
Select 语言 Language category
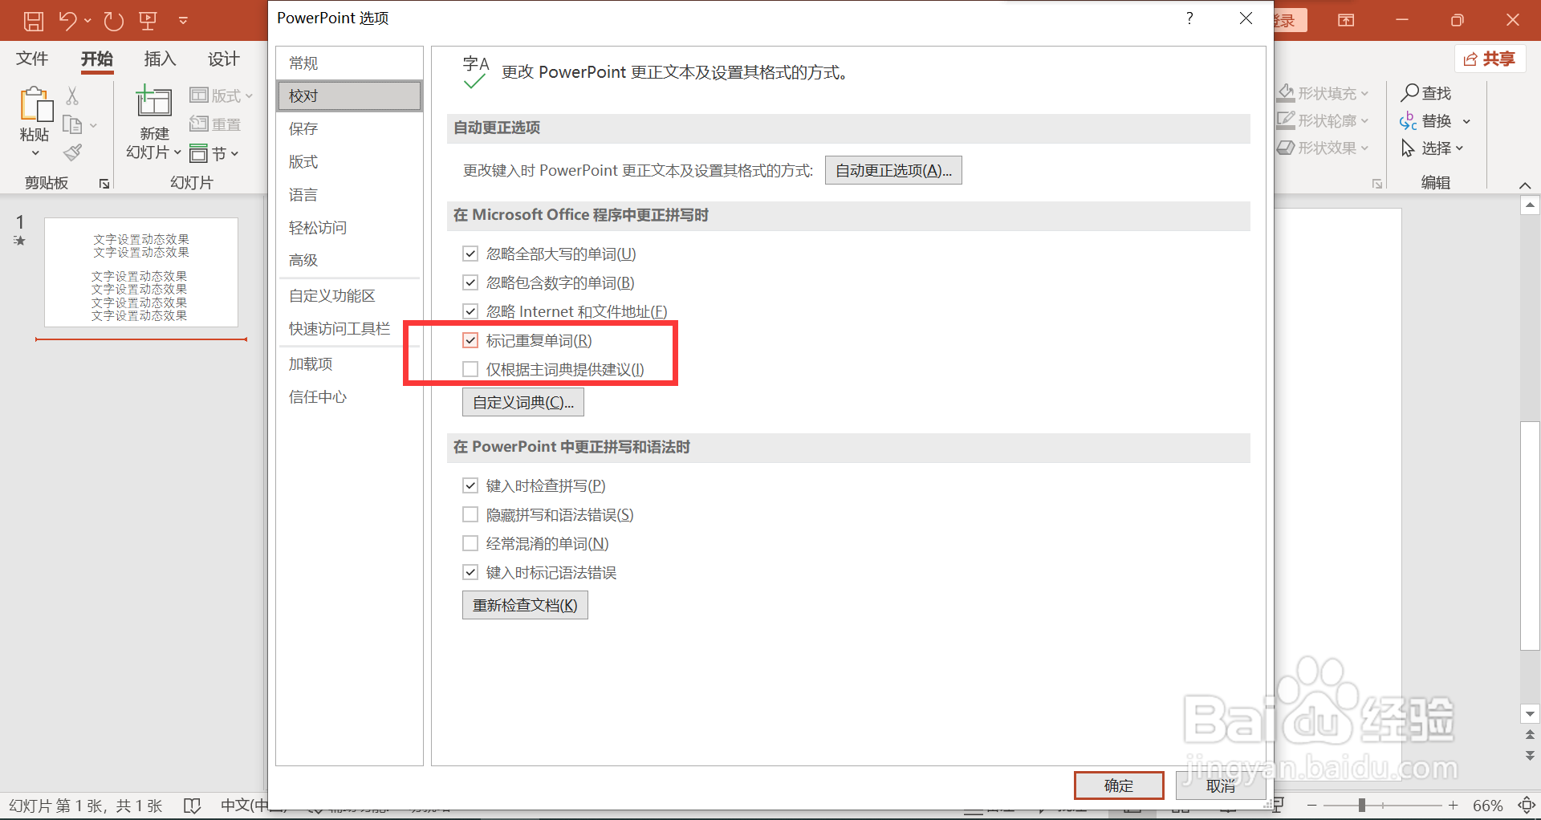coord(349,194)
